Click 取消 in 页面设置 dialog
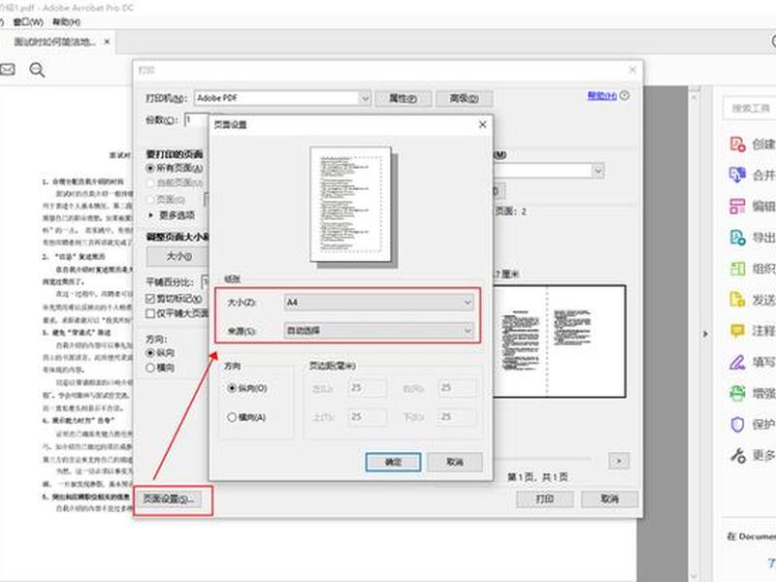 [x=454, y=462]
